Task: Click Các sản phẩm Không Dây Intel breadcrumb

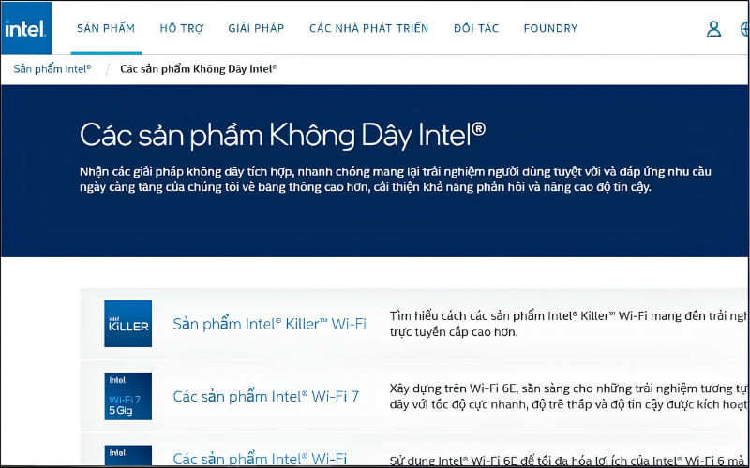Action: tap(198, 68)
